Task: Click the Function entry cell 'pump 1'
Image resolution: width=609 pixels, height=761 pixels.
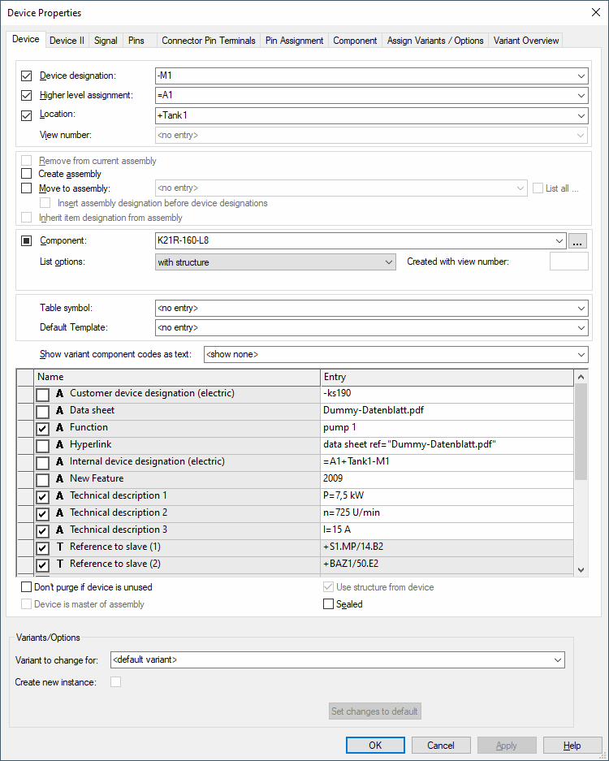Action: [447, 427]
